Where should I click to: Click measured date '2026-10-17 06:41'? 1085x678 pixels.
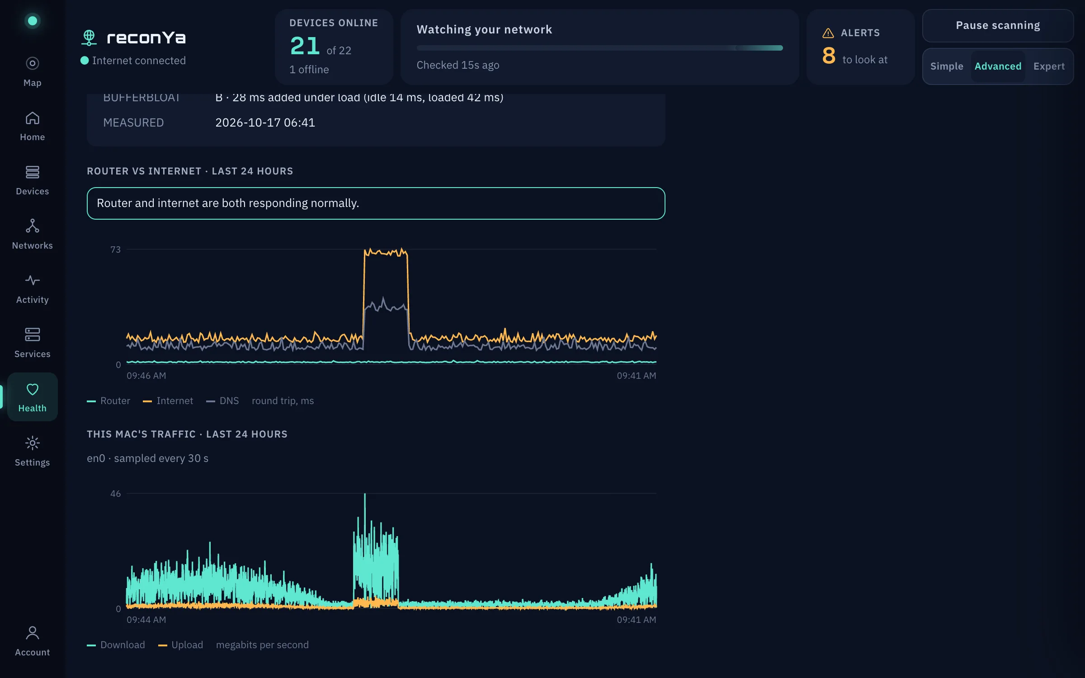point(265,122)
